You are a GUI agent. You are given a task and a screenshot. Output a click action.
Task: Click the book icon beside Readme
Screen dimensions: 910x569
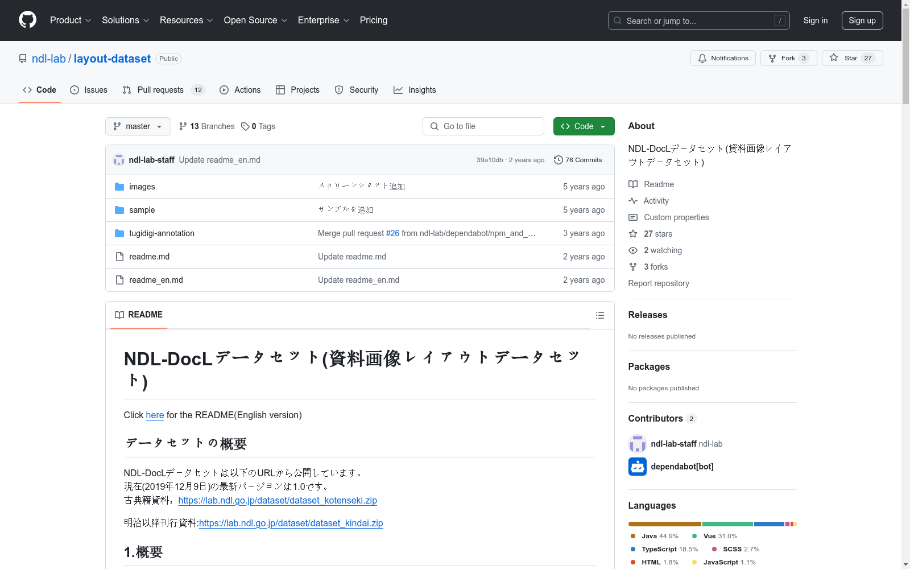(x=633, y=184)
